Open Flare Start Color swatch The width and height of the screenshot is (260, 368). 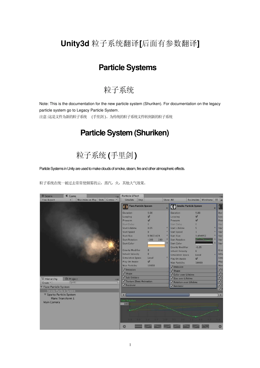[156, 245]
